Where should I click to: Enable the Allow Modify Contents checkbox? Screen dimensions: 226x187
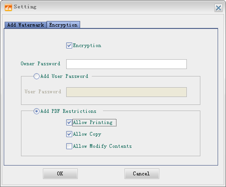pyautogui.click(x=69, y=146)
